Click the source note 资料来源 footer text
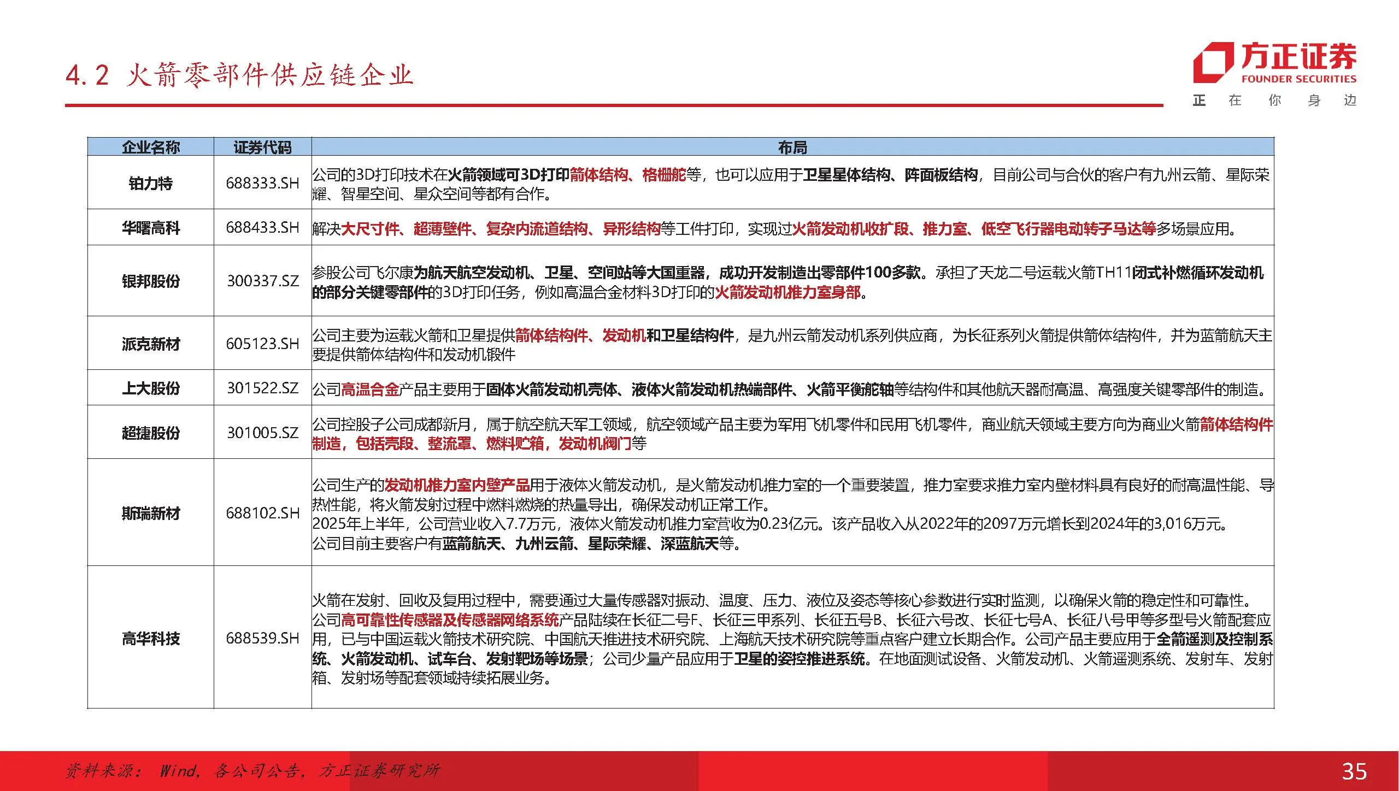 (x=252, y=771)
